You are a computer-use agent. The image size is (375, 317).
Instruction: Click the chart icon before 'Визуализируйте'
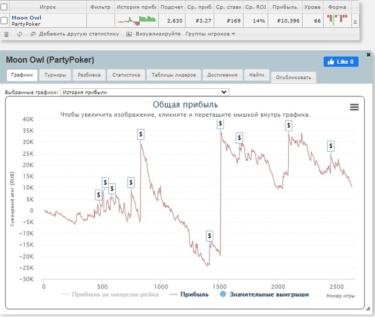(129, 34)
